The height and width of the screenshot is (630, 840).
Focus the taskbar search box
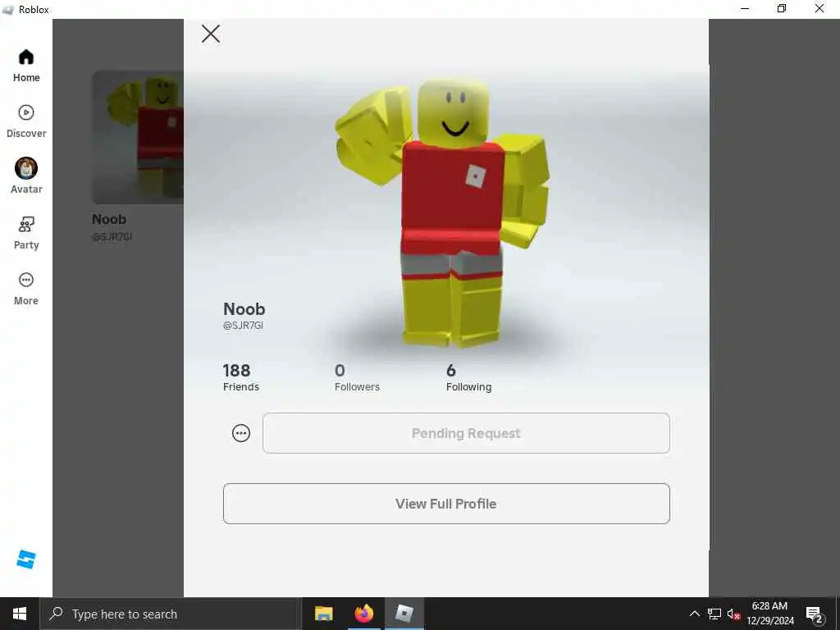pos(171,614)
